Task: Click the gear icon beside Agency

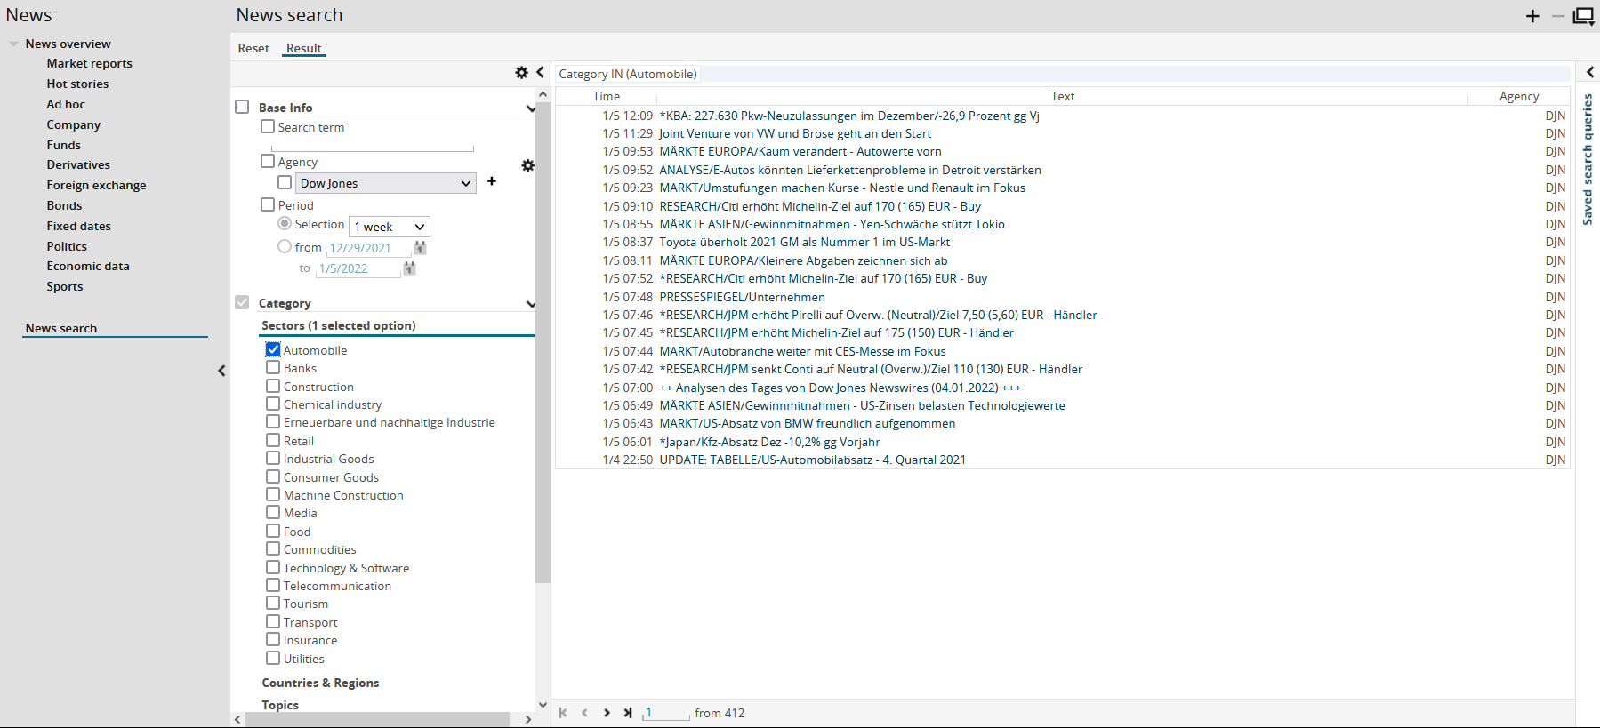Action: (527, 165)
